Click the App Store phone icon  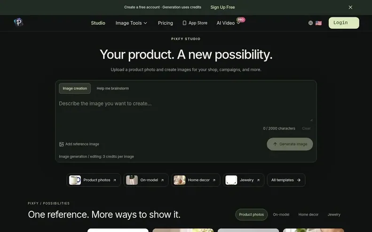[x=184, y=23]
